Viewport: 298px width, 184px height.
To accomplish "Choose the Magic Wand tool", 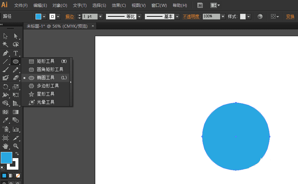I will coord(5,44).
